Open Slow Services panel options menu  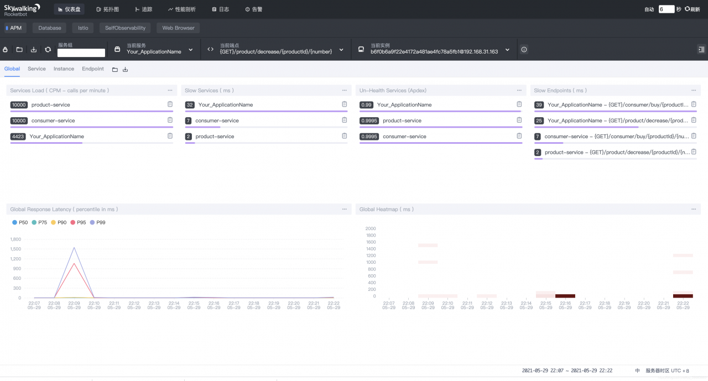point(345,90)
